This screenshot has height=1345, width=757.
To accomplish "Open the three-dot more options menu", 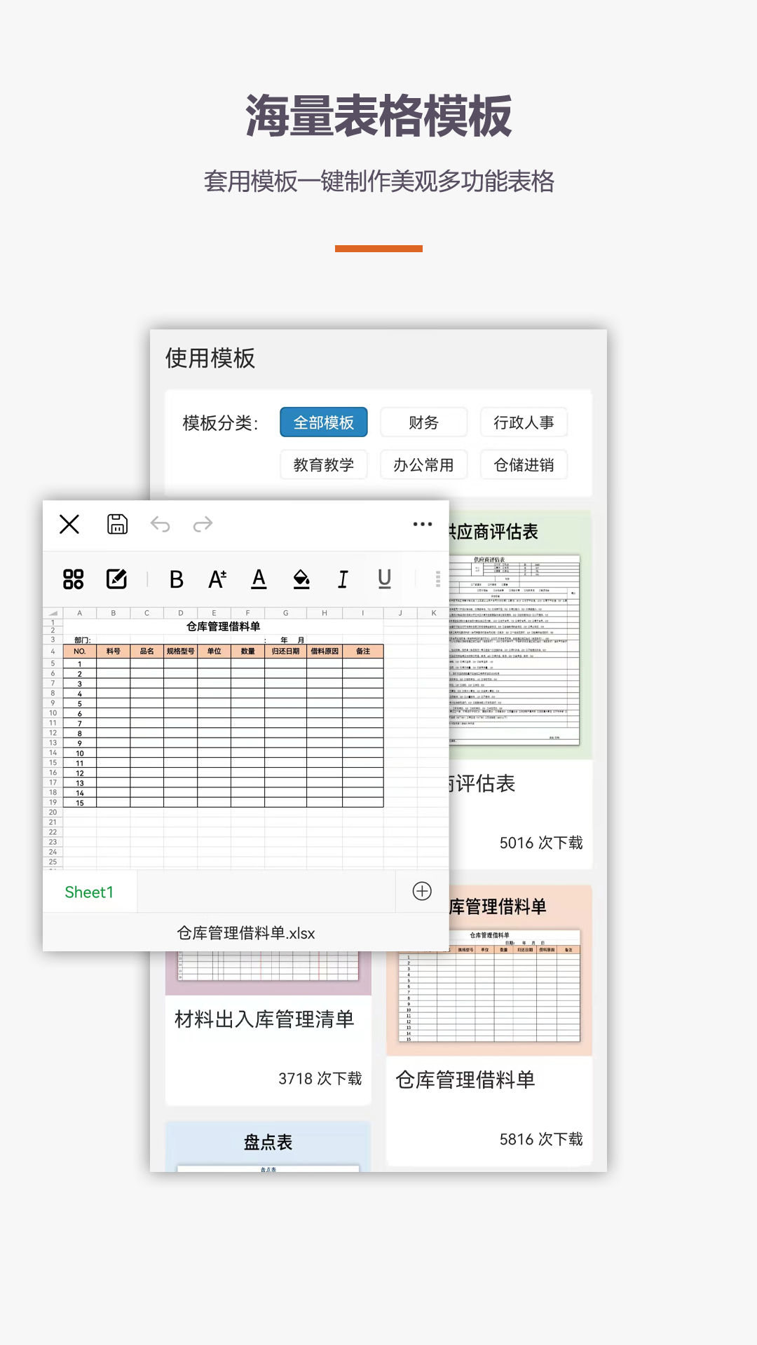I will pyautogui.click(x=422, y=524).
